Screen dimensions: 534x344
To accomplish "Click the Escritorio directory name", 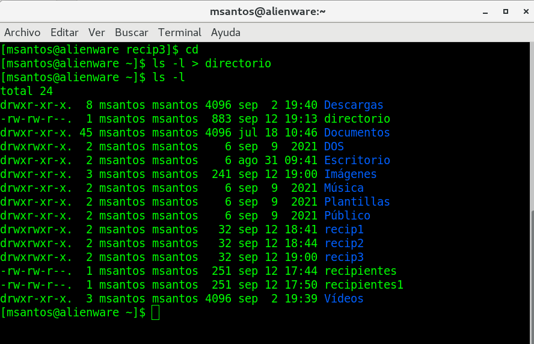I will pyautogui.click(x=357, y=161).
